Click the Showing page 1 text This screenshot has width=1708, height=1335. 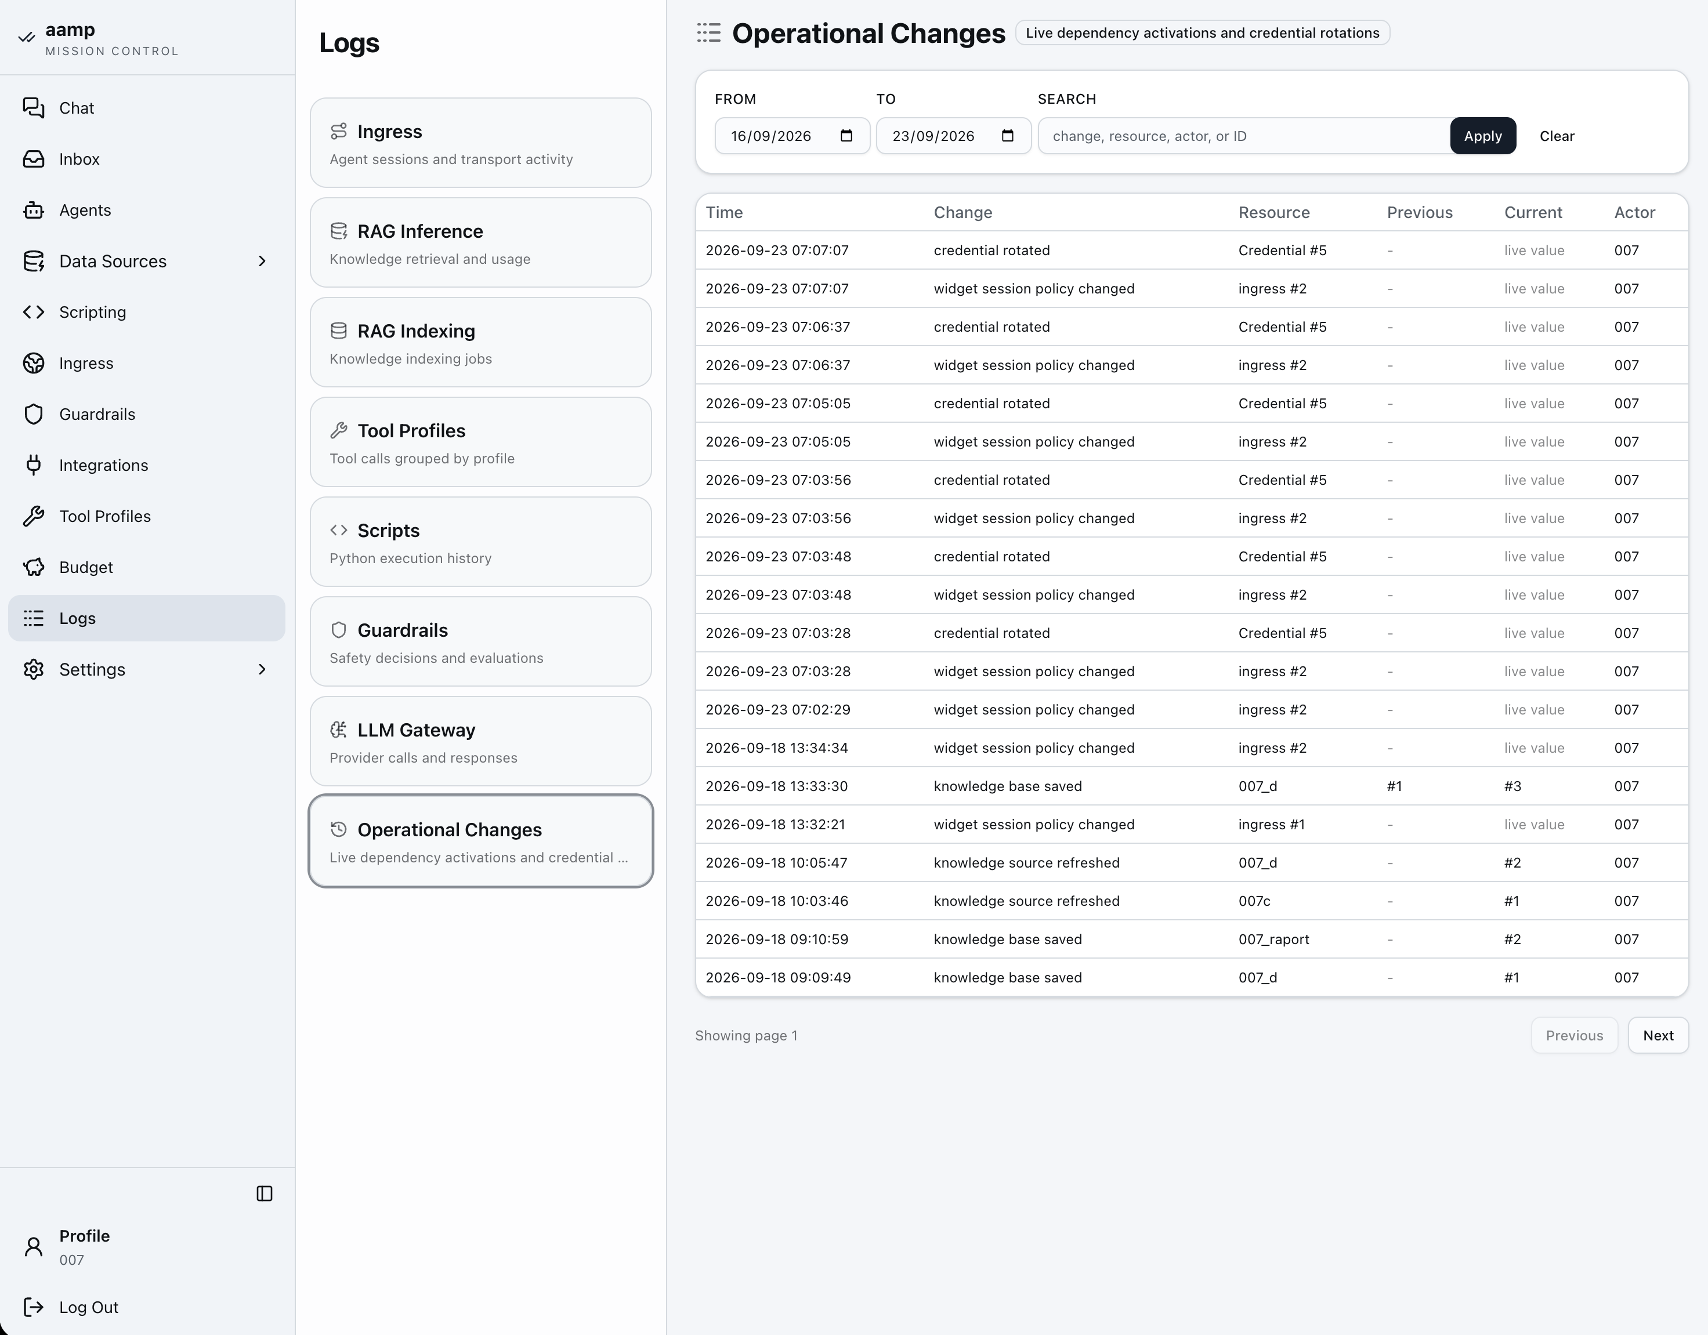tap(746, 1036)
